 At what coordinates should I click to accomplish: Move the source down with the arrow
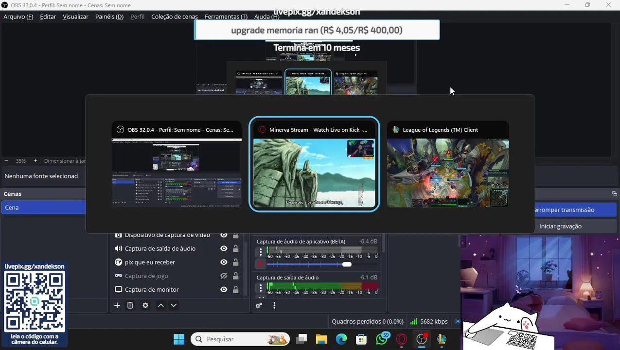174,305
